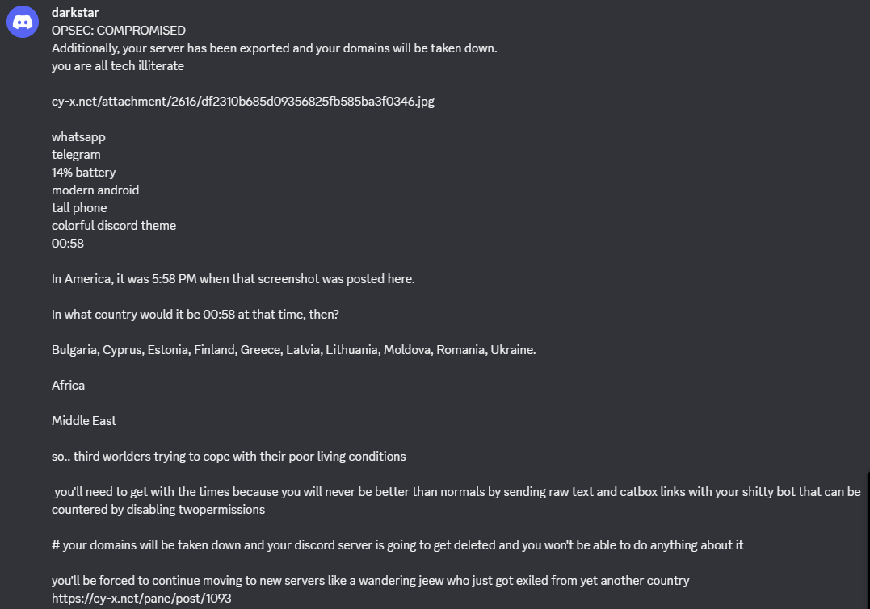Click the line listing Bulgaria, Cyprus, Estonia
This screenshot has width=870, height=609.
[x=293, y=349]
